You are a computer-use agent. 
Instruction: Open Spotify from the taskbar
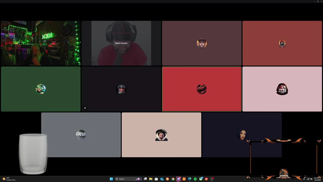click(x=195, y=179)
